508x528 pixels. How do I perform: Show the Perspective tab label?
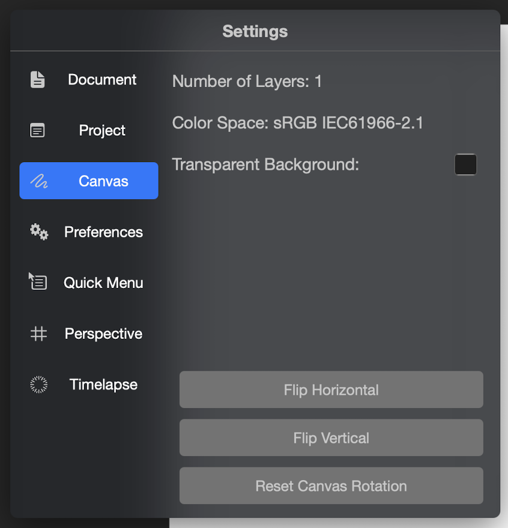coord(103,334)
